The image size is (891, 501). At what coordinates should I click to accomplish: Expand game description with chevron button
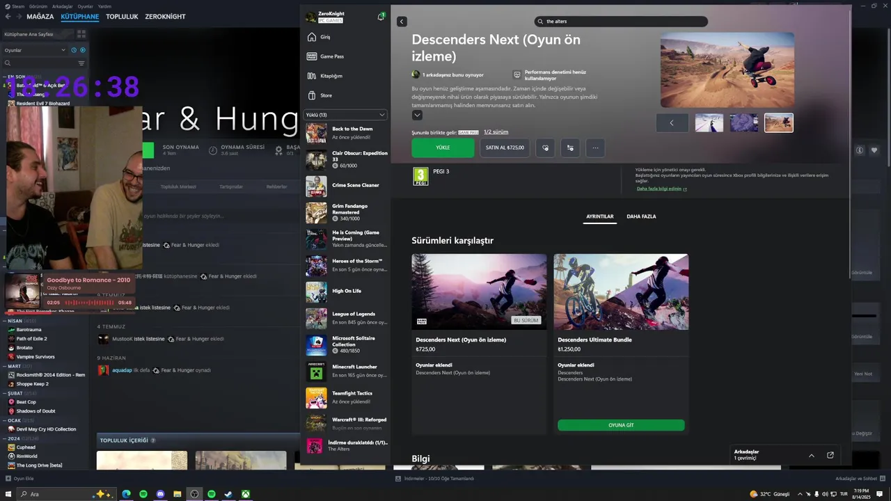(417, 116)
